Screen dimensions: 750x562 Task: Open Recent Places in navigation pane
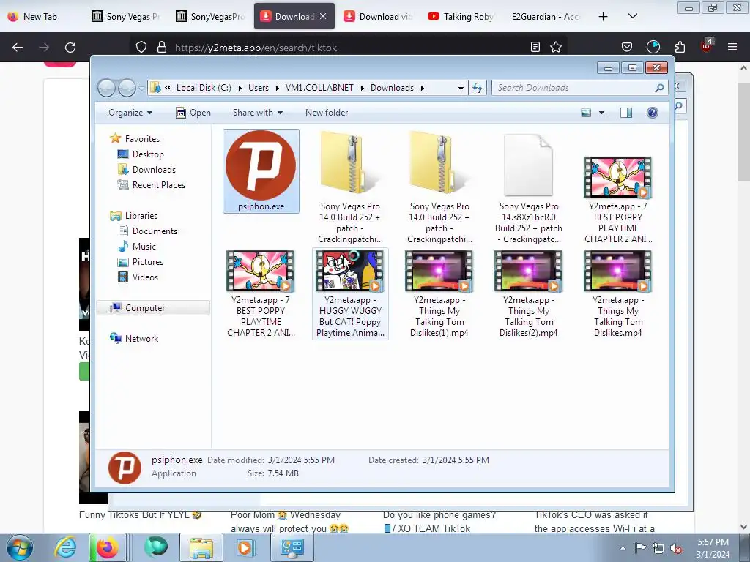pos(158,185)
